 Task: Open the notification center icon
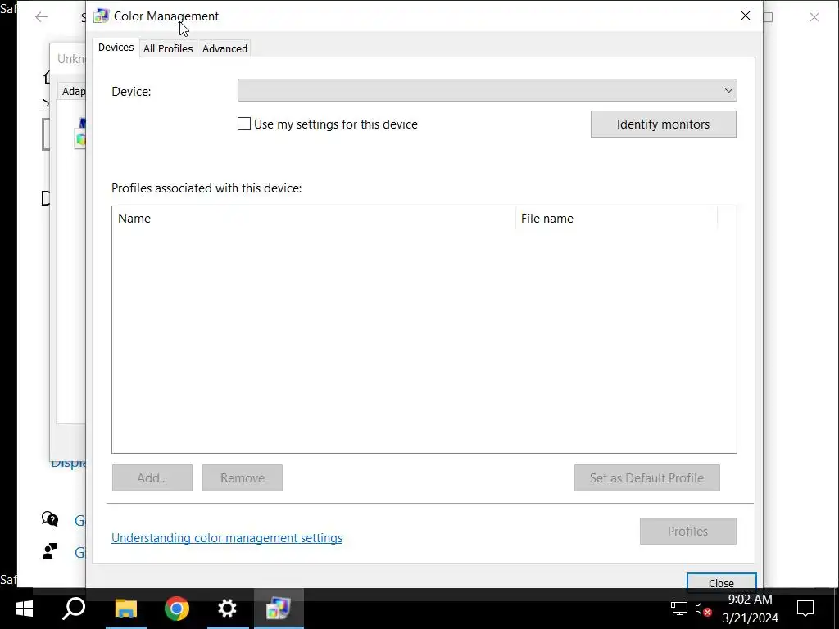point(805,609)
